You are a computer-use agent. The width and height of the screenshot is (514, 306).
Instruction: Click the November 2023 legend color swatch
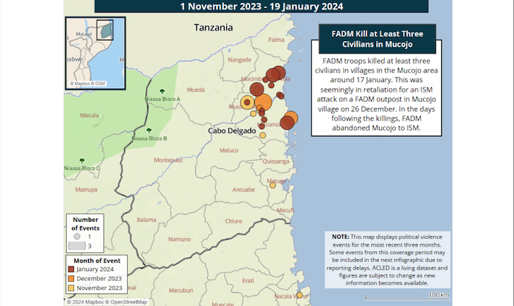72,288
